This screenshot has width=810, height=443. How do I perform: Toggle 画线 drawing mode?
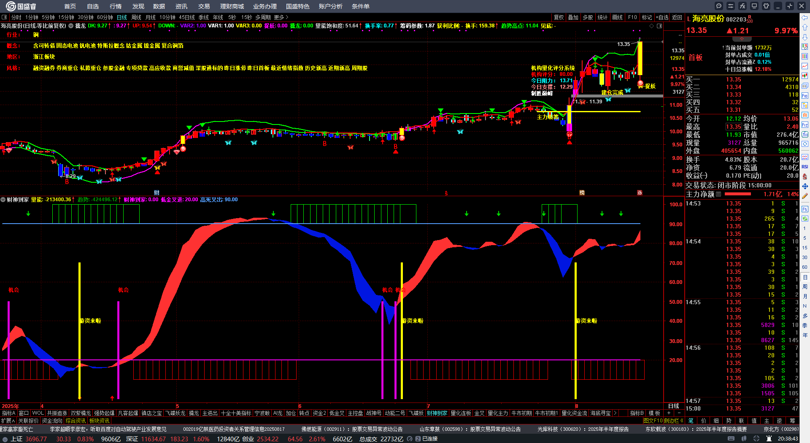pyautogui.click(x=617, y=17)
